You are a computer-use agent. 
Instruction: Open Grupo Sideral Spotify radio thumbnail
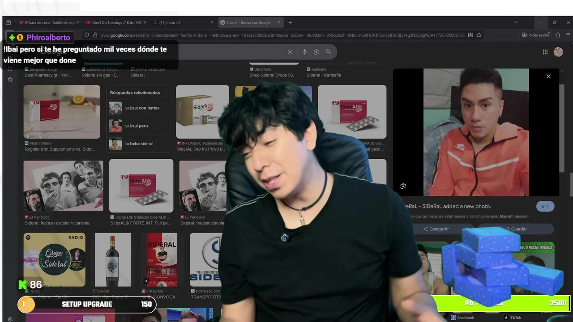[55, 259]
